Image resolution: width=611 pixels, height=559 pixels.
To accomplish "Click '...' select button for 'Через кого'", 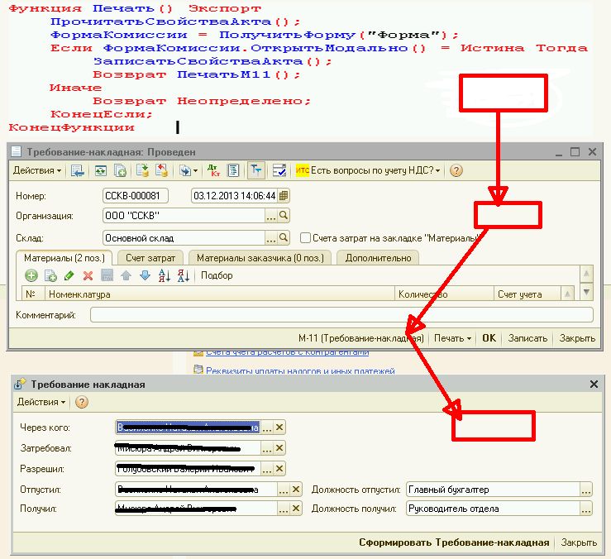I will click(x=267, y=428).
